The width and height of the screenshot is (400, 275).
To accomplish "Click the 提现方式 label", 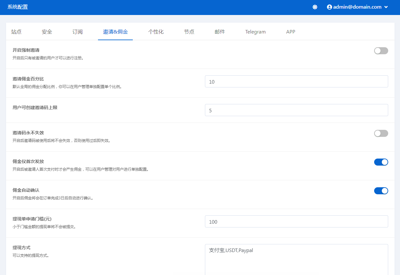I will point(21,248).
